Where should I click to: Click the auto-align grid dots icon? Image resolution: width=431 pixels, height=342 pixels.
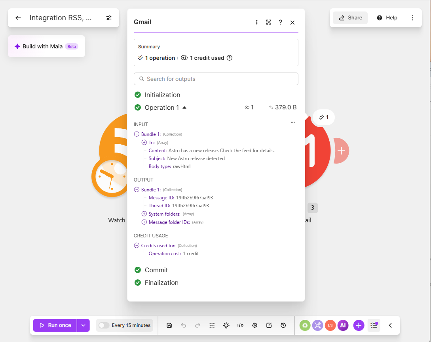(212, 325)
